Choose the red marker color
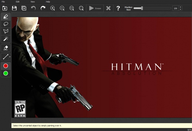The image size is (192, 131). click(6, 66)
